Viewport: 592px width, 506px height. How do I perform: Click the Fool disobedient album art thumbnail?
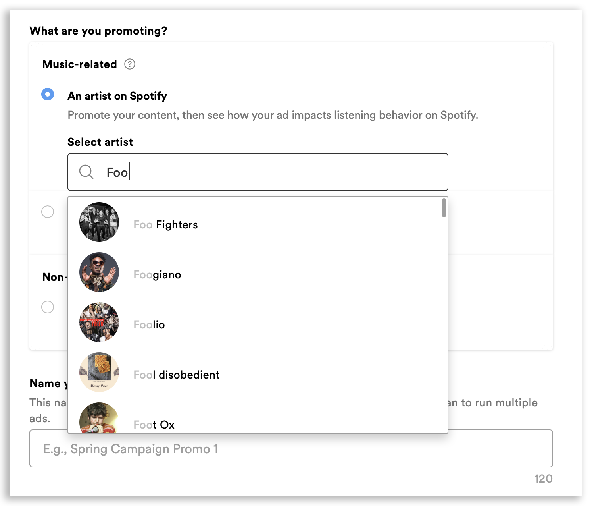point(99,372)
